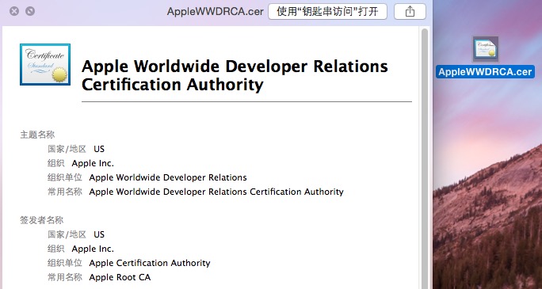
Task: Open with Keychain Access (钥匙串访问) button
Action: [x=327, y=12]
